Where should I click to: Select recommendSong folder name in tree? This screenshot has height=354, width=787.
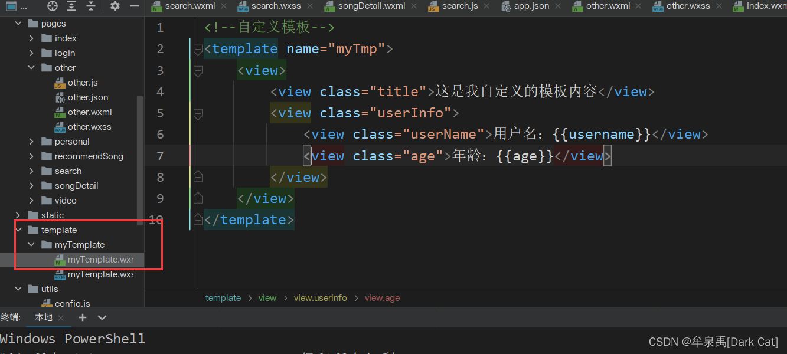89,156
